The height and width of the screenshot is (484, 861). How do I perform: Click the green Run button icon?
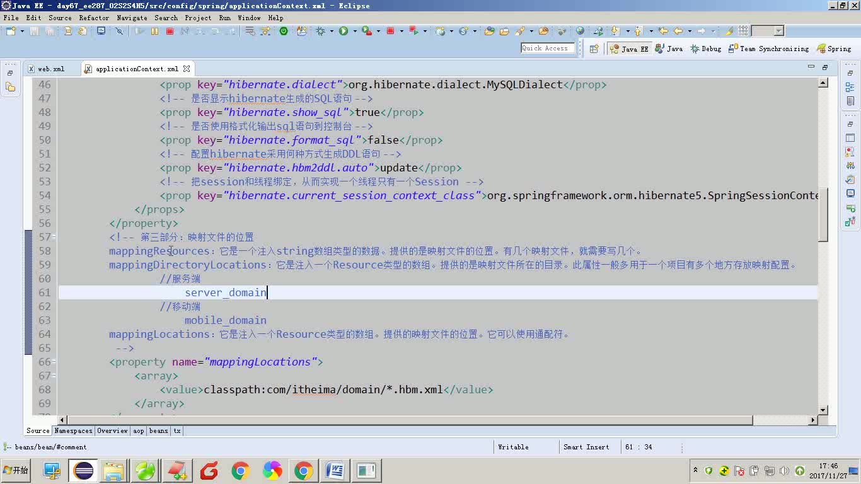[344, 31]
